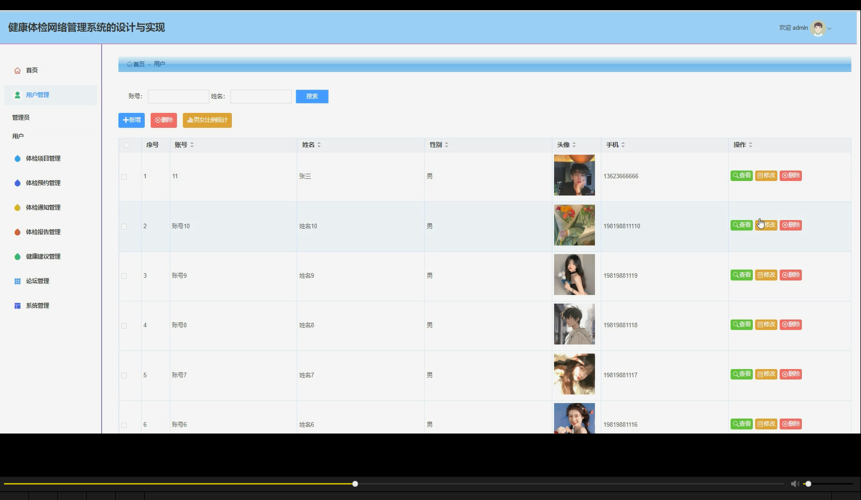Edit the 姓名6 row
The image size is (861, 500).
[766, 424]
